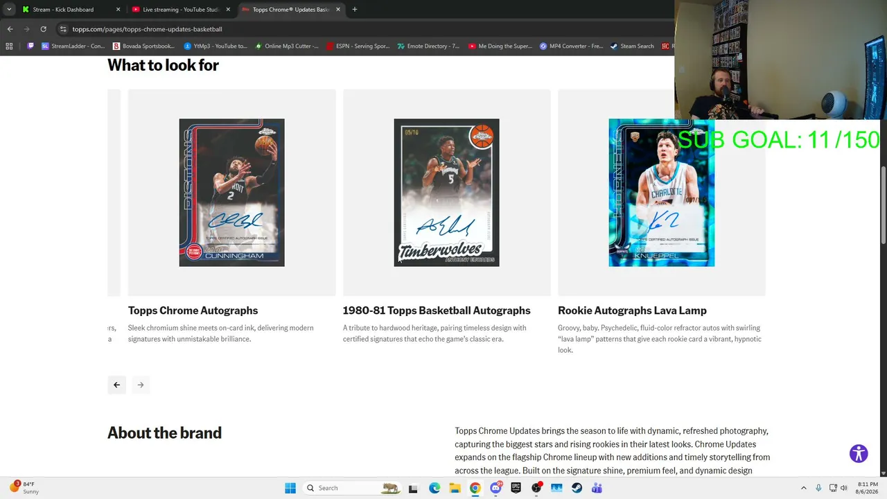Open the Me Doing the Super bookmark

pyautogui.click(x=500, y=46)
